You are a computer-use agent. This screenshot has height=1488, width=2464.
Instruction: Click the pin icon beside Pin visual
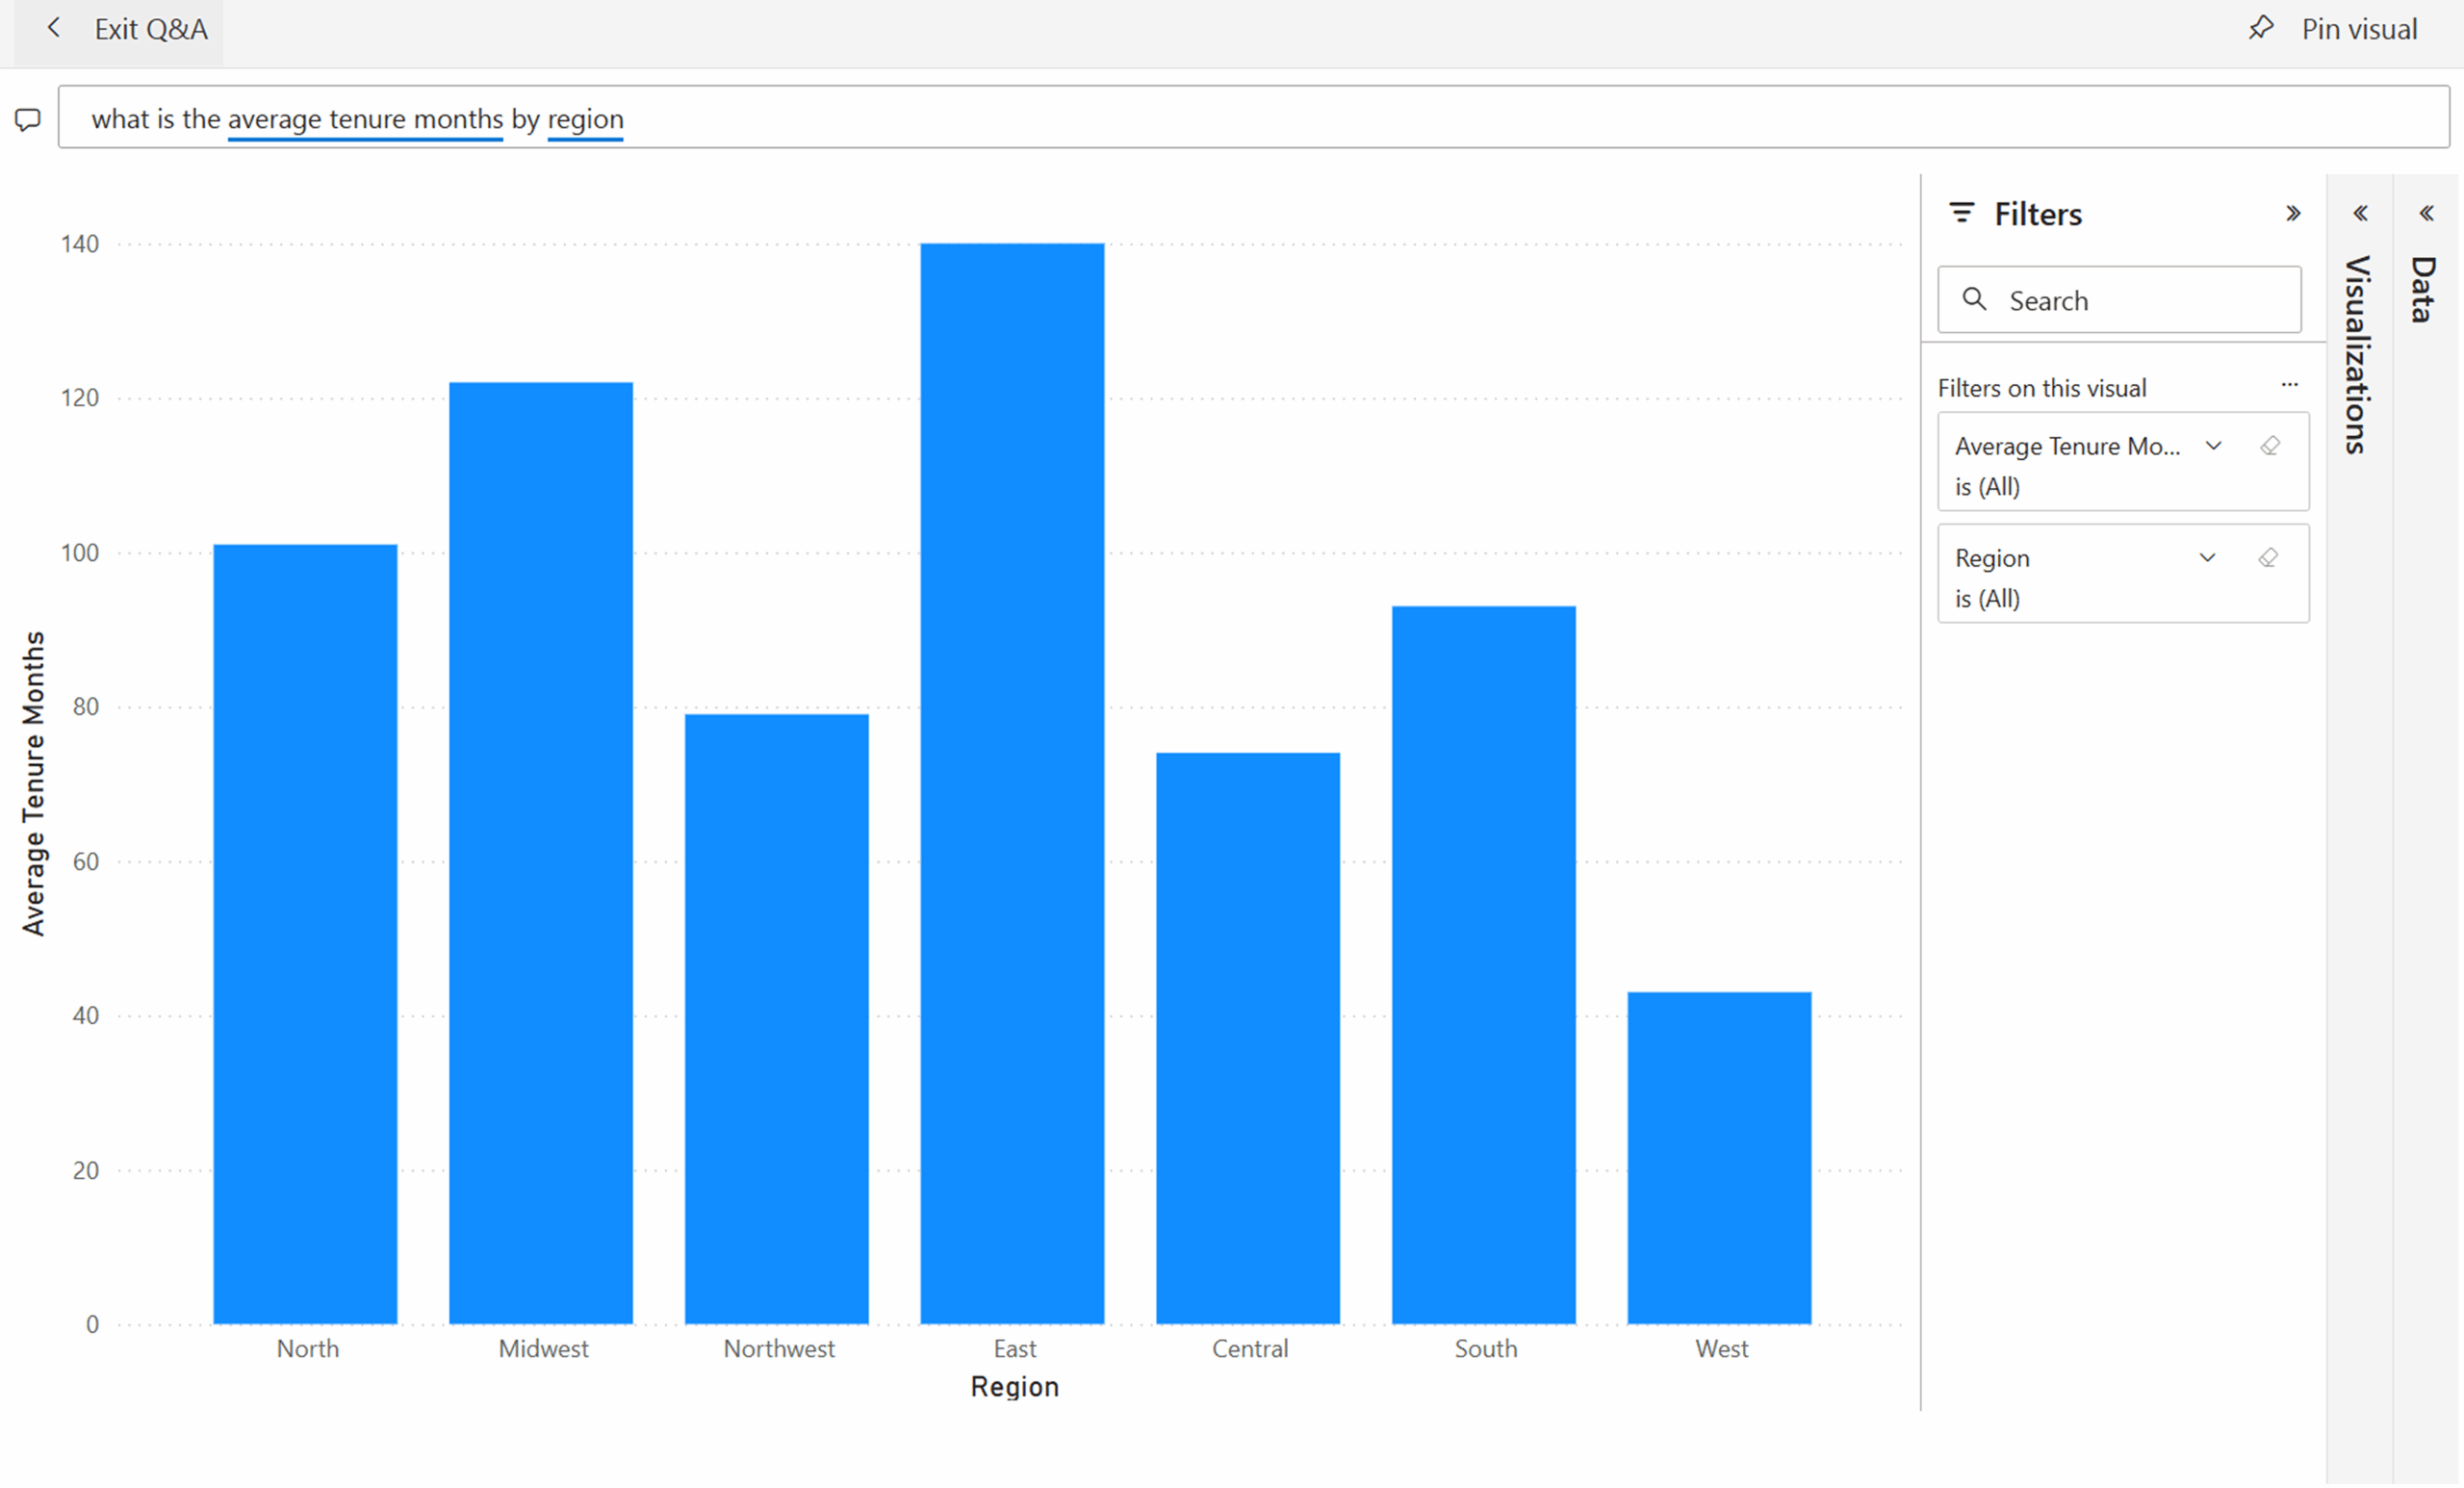pyautogui.click(x=2261, y=28)
